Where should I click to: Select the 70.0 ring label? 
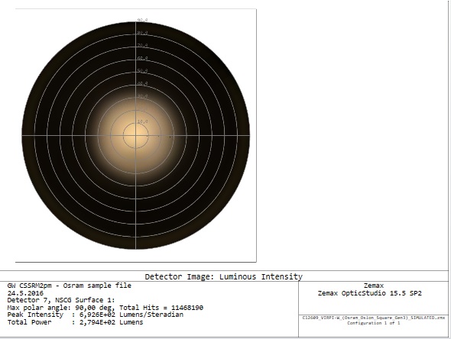[x=142, y=45]
